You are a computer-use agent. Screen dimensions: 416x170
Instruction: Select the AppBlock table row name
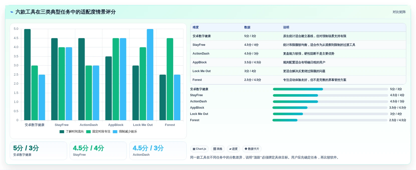pos(199,62)
